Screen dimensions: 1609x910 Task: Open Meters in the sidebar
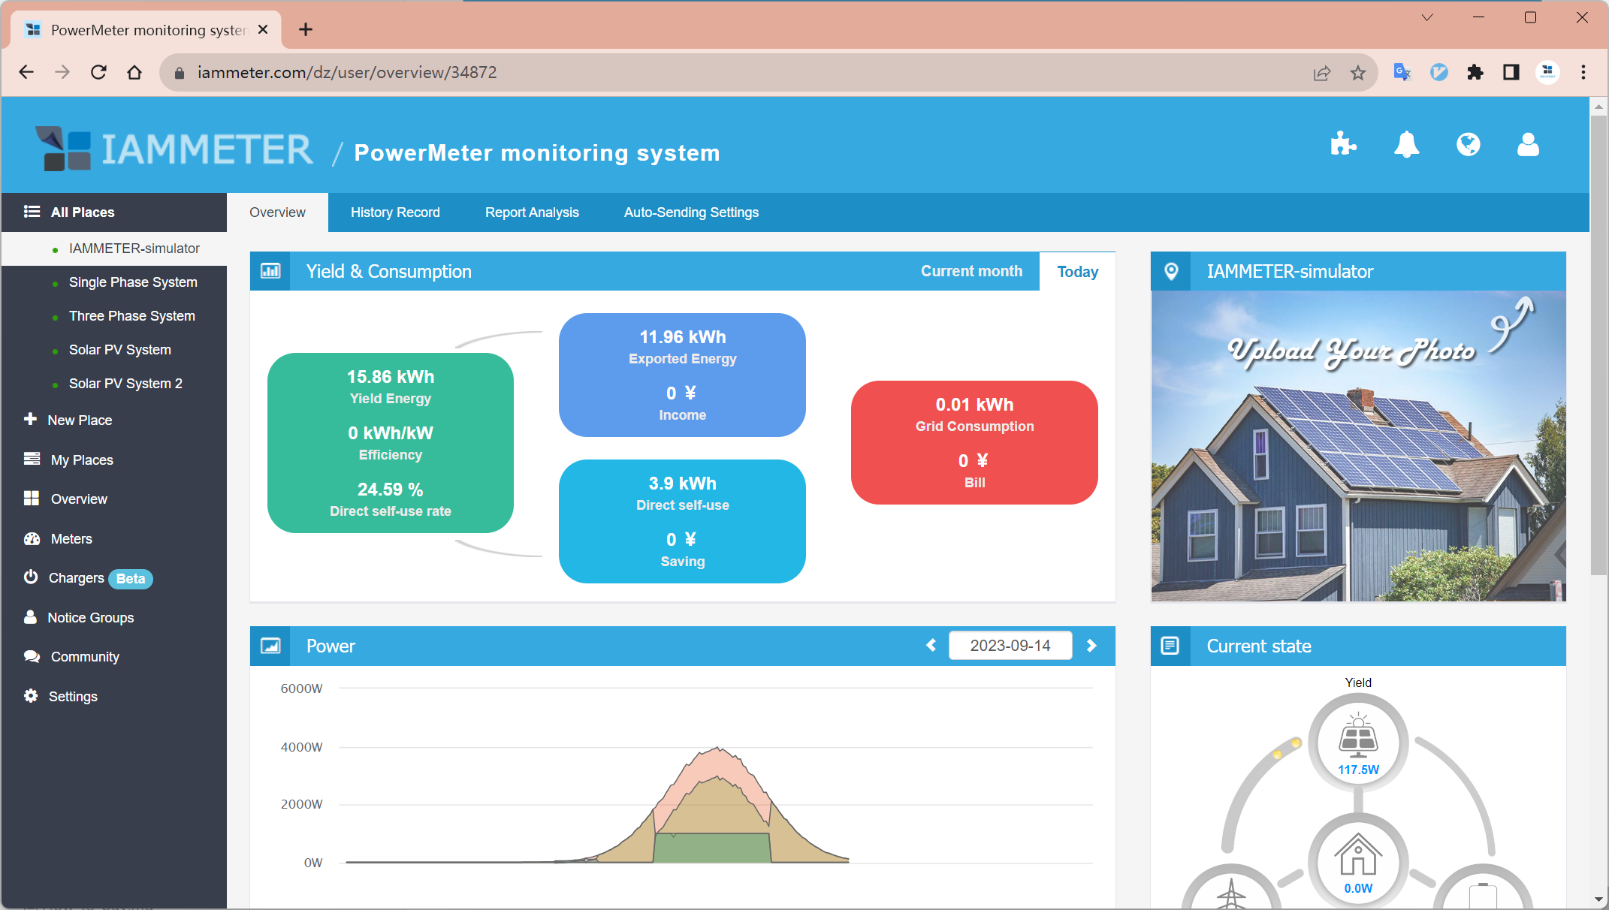coord(71,538)
